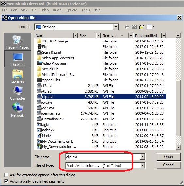The image size is (184, 186).
Task: Select the clip.avi file row
Action: (x=101, y=97)
